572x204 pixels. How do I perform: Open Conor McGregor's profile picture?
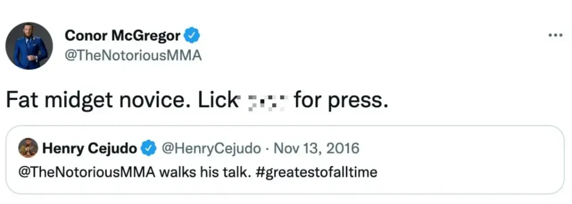pyautogui.click(x=29, y=46)
